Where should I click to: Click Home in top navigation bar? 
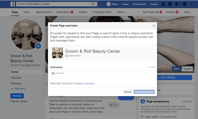pyautogui.click(x=125, y=4)
